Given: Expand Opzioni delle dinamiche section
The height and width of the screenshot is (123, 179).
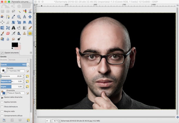Looking at the screenshot, I should [x=2, y=97].
